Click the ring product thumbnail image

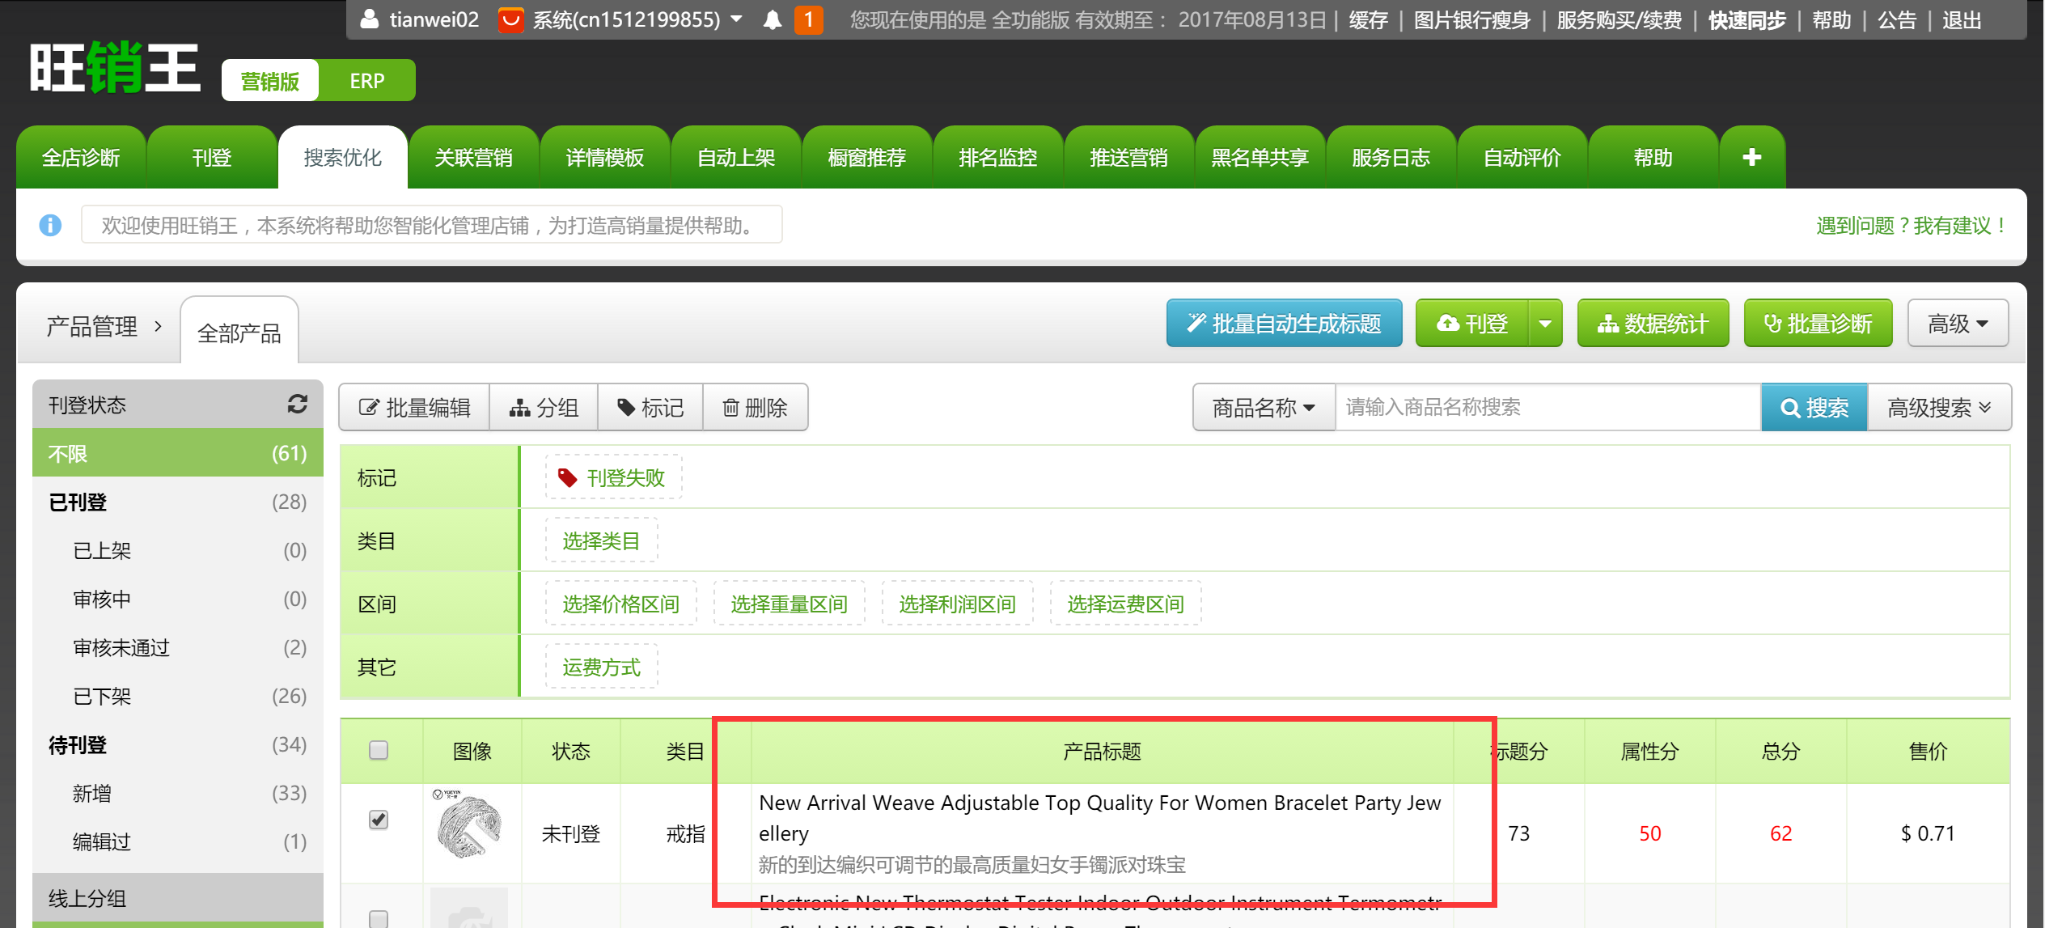click(469, 827)
